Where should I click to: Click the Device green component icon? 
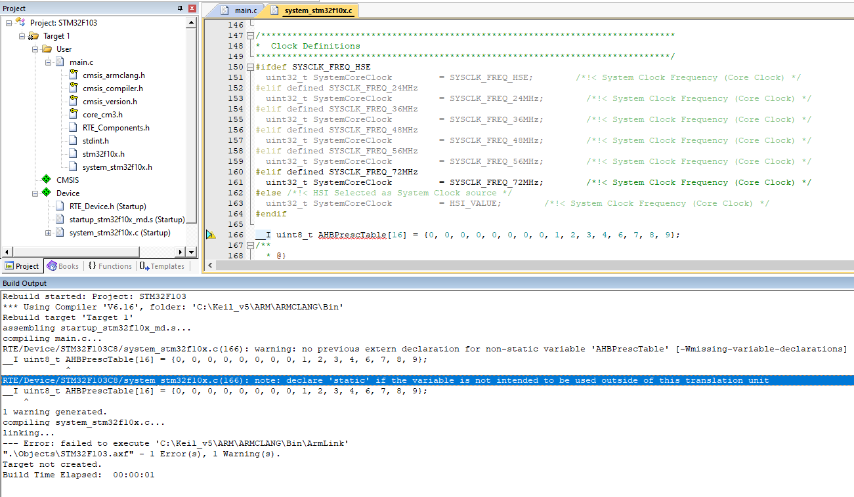click(46, 193)
